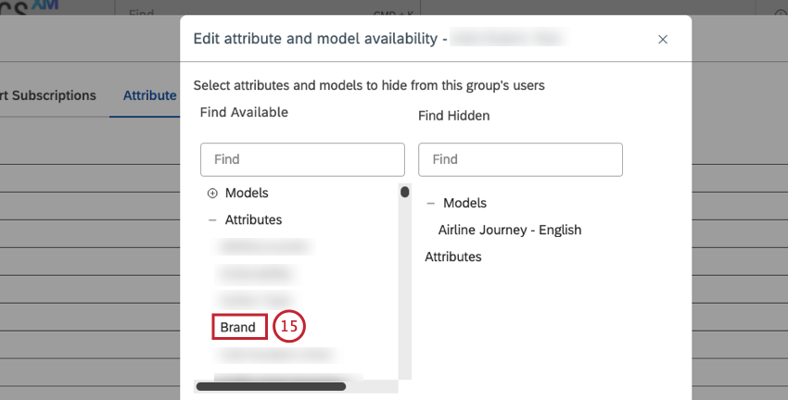Collapse Models in the Find Hidden list

pyautogui.click(x=430, y=203)
